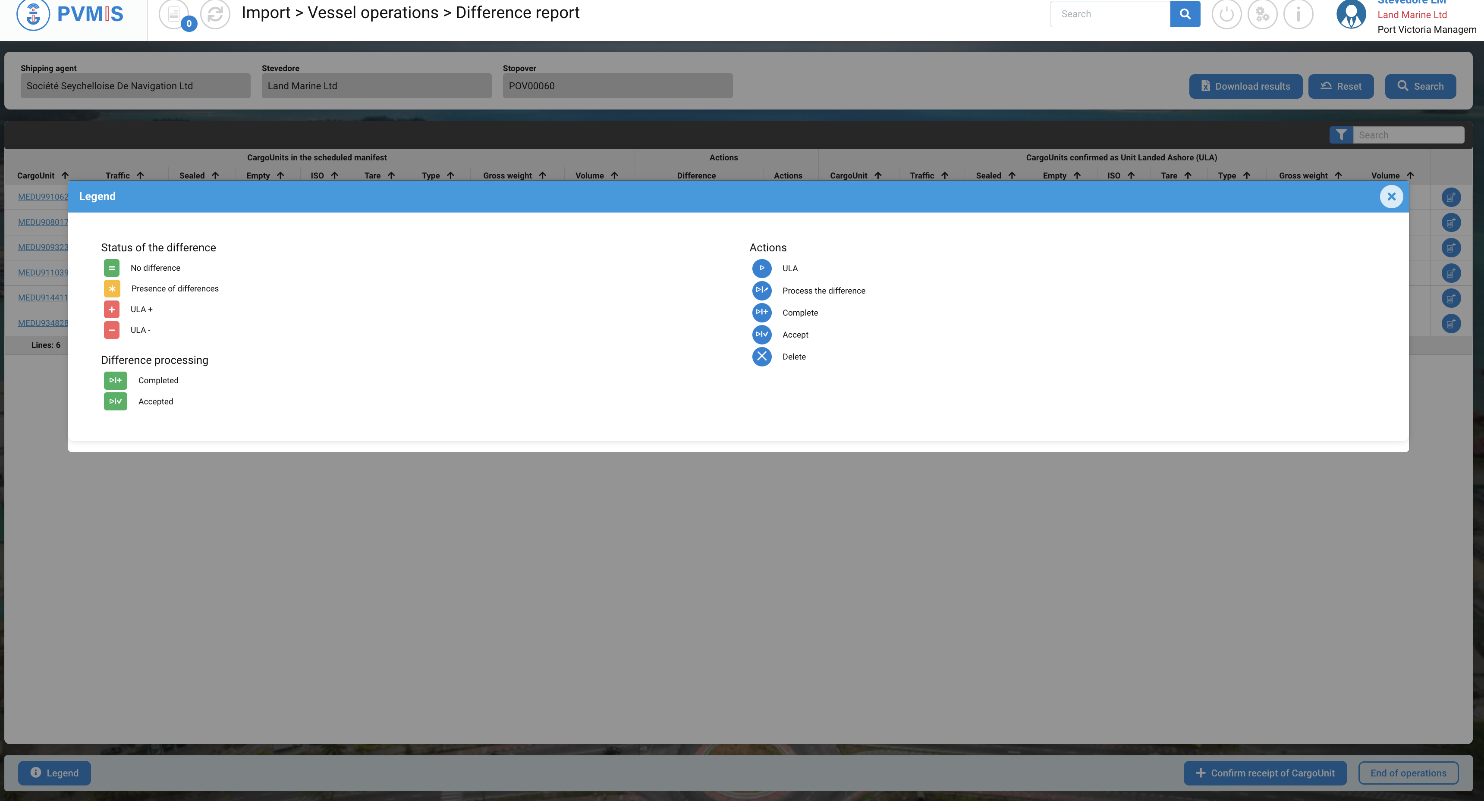The height and width of the screenshot is (801, 1484).
Task: Close the Legend dialog
Action: [x=1391, y=196]
